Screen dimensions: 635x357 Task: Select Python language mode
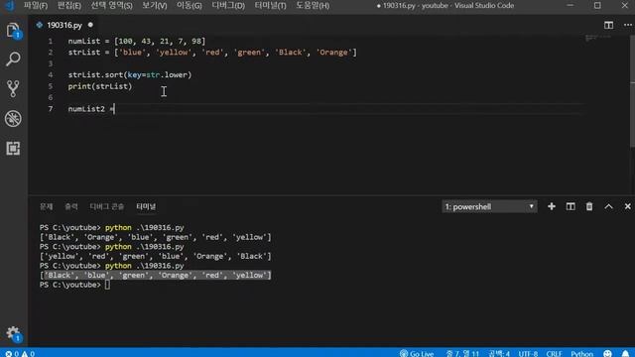582,353
